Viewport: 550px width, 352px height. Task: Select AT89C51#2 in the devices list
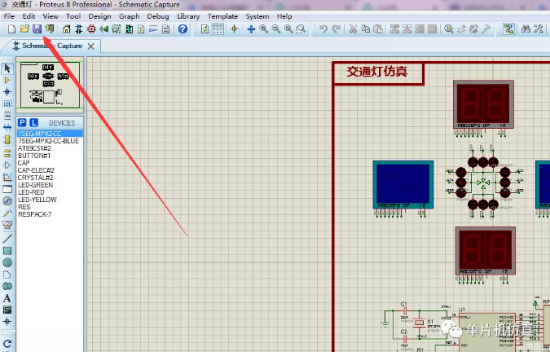[x=34, y=148]
